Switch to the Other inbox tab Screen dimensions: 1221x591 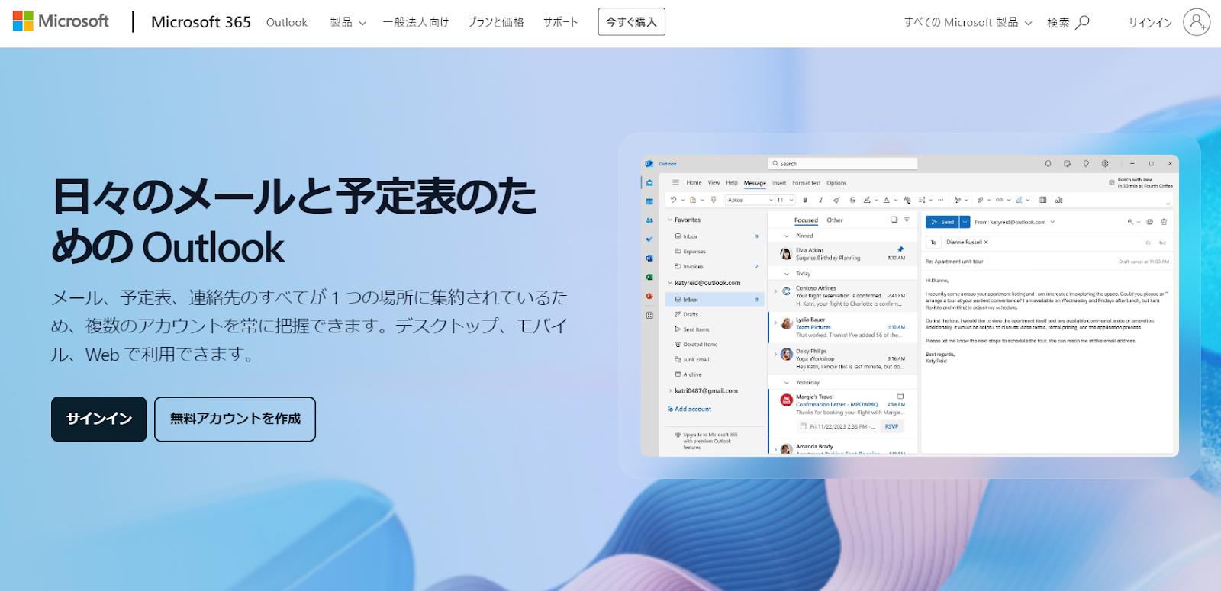tap(835, 220)
